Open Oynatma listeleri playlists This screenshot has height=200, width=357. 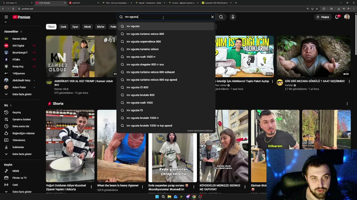[20, 119]
